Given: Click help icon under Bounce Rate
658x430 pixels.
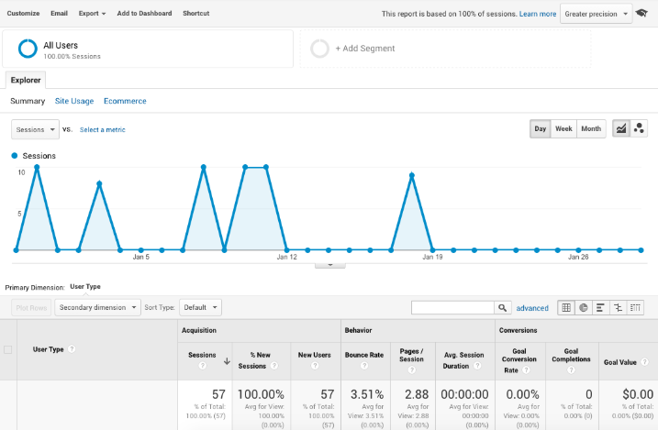Looking at the screenshot, I should click(x=364, y=366).
